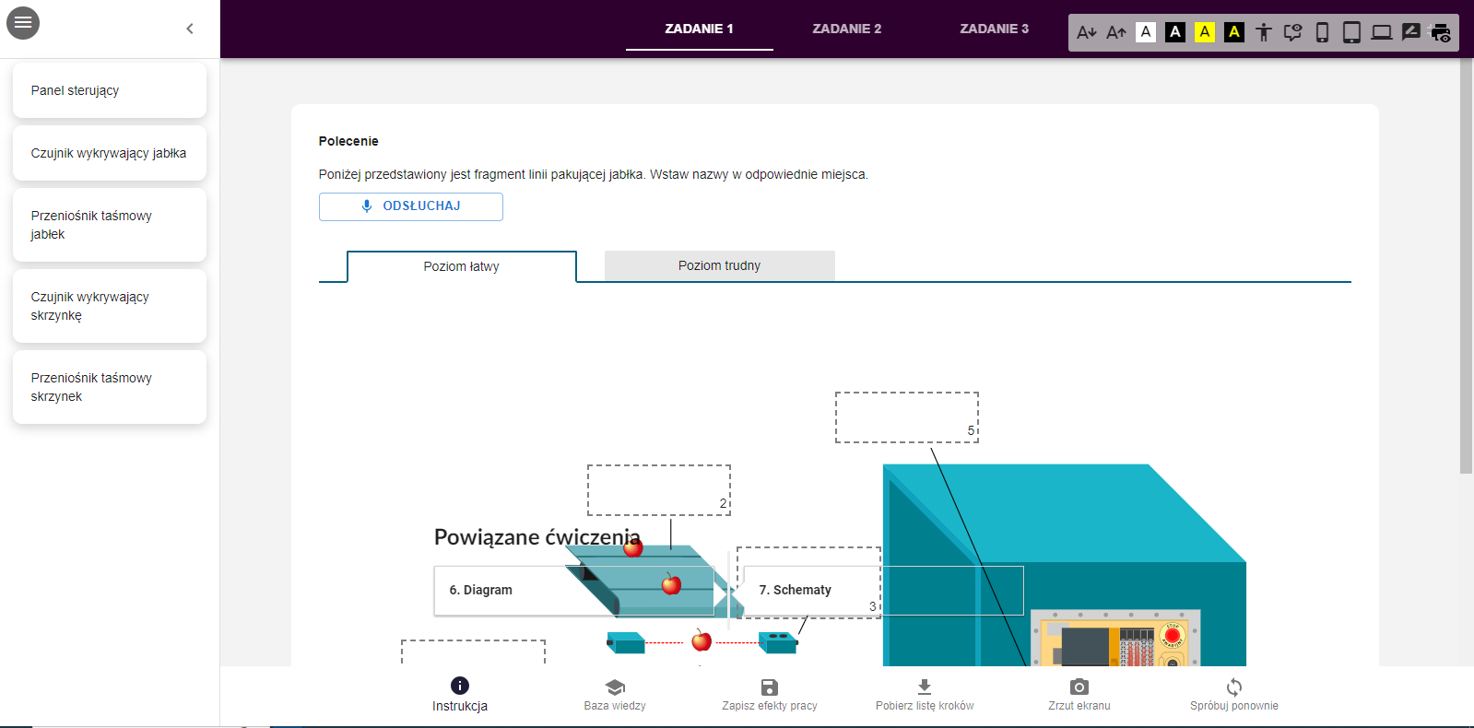The height and width of the screenshot is (728, 1474).
Task: Click Spróbuj ponownie to retry
Action: pos(1233,693)
